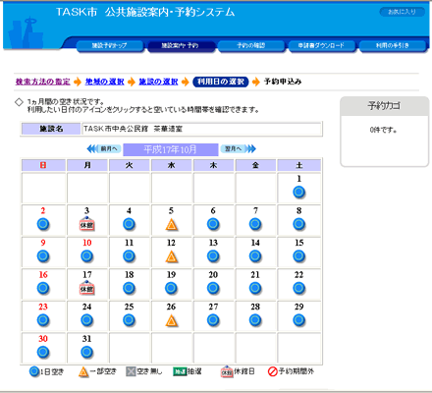The width and height of the screenshot is (432, 393).
Task: Click the orange triangle on October 12
Action: click(x=171, y=256)
